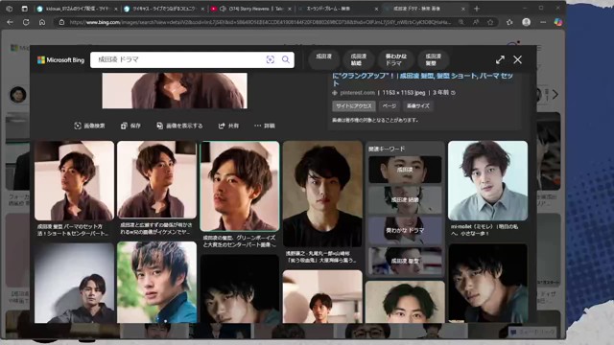Screen dimensions: 614x345
Task: Submit search with the Bing magnifier icon
Action: 286,59
